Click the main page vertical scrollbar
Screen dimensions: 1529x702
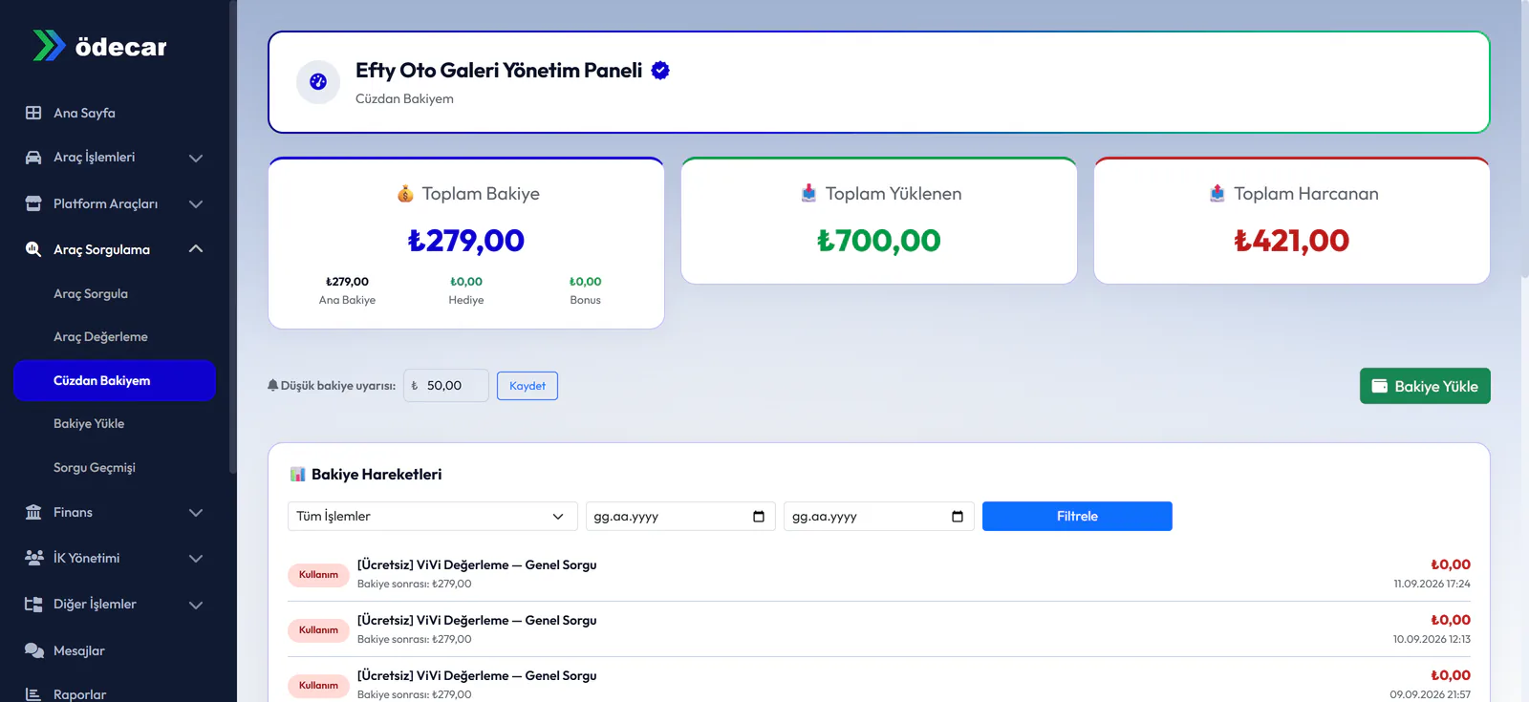coord(1523,138)
